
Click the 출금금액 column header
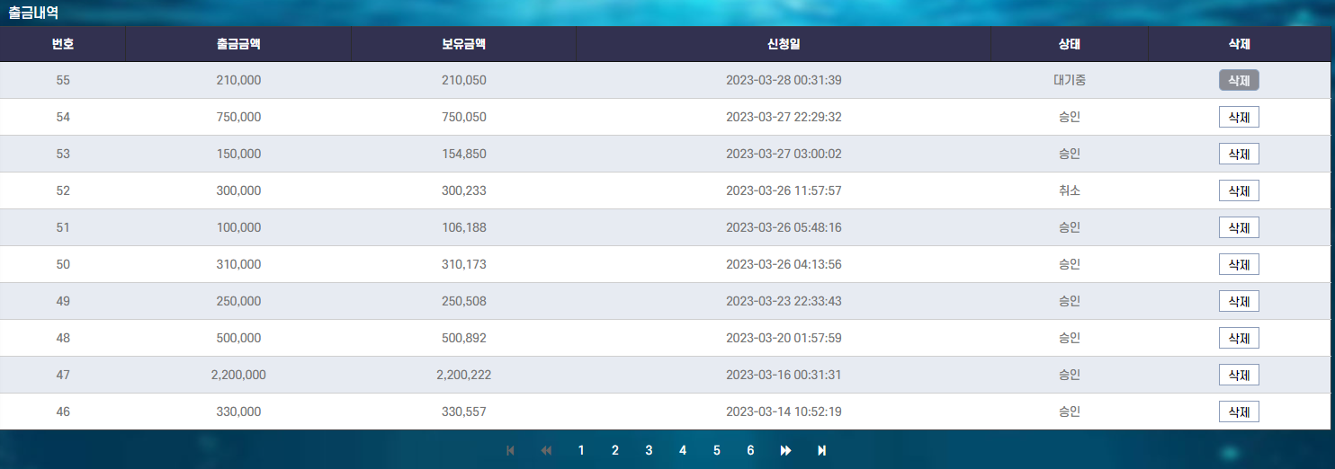(238, 44)
